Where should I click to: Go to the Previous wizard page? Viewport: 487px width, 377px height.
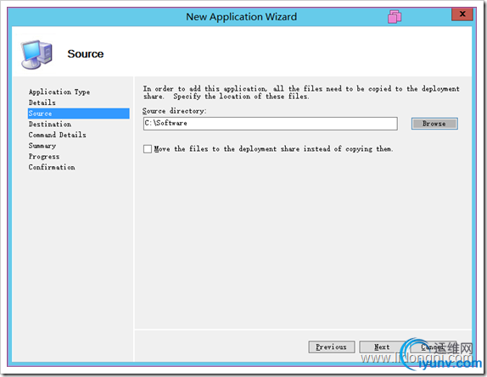[332, 347]
